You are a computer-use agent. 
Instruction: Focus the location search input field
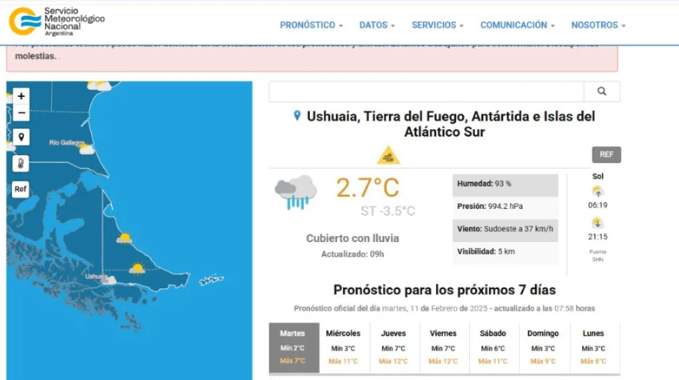[426, 92]
